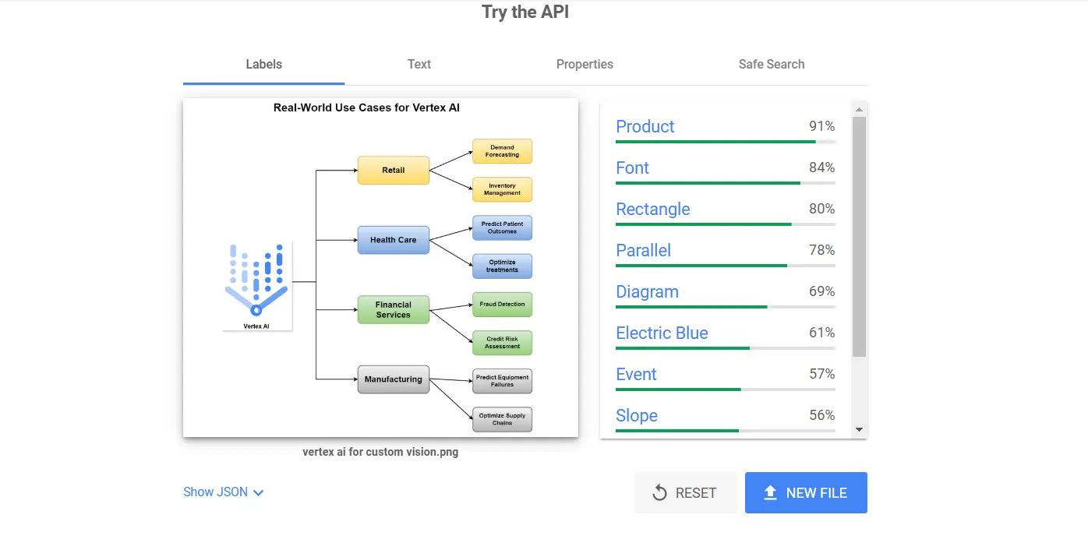Open the Properties tab

585,65
